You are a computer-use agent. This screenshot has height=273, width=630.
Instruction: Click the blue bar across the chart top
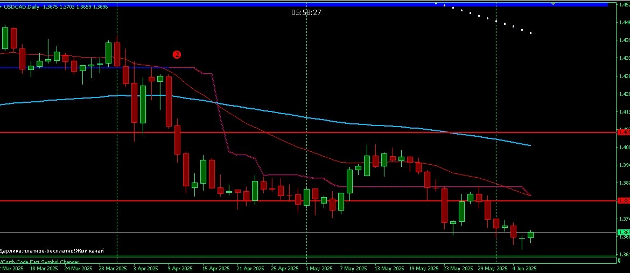pos(304,4)
